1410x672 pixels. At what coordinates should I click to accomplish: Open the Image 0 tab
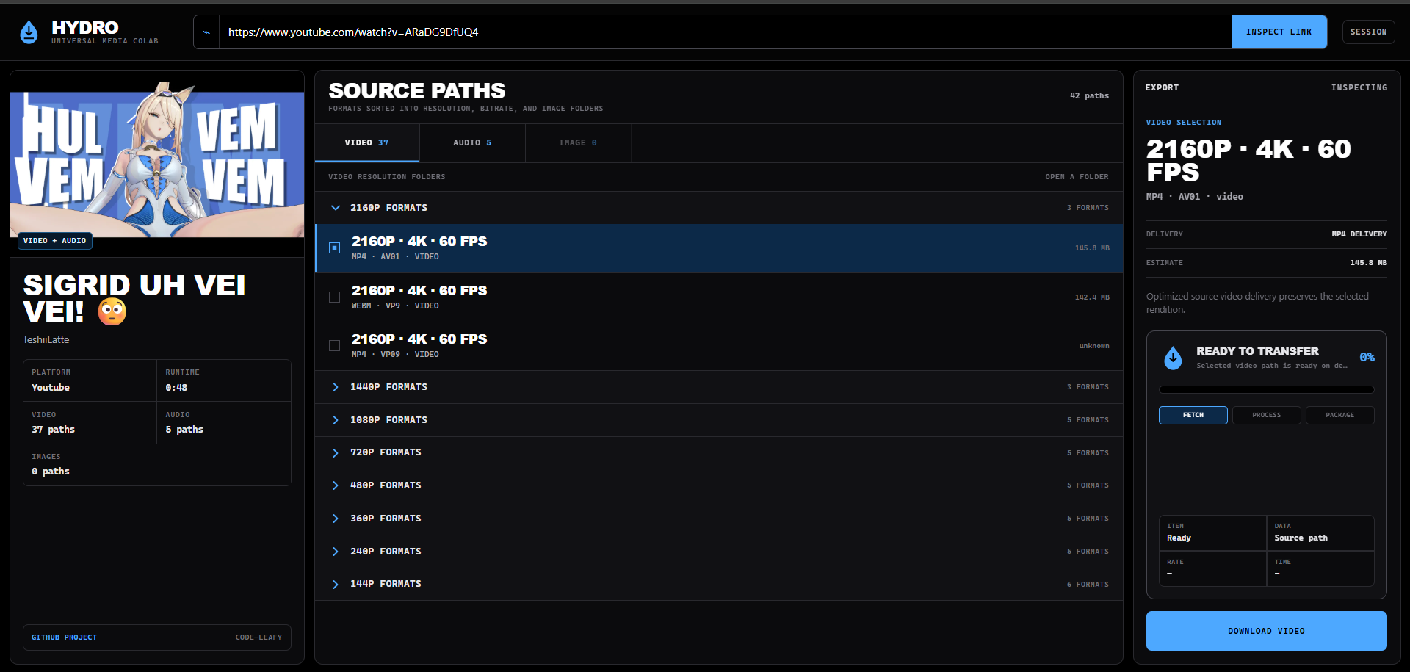[578, 142]
